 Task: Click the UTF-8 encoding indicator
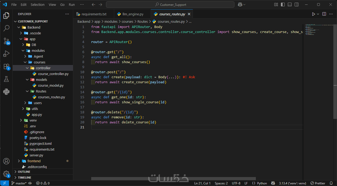point(236,183)
